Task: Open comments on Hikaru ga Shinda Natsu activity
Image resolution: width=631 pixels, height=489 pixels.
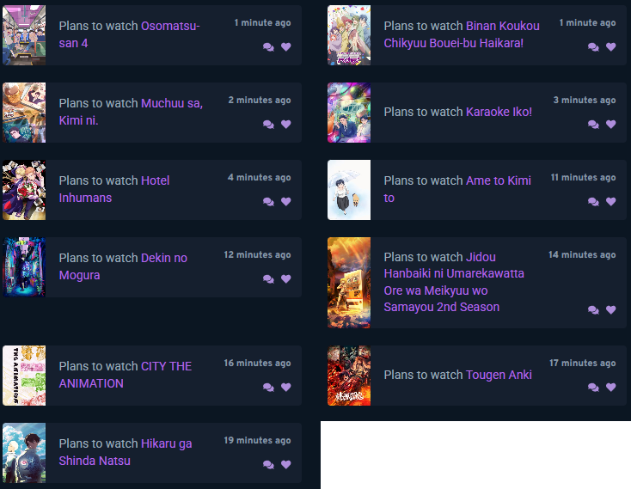Action: coord(268,465)
